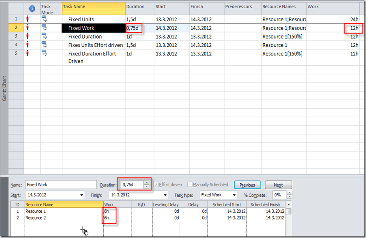366x238 pixels.
Task: Click the task mode icon in row 4
Action: click(45, 45)
